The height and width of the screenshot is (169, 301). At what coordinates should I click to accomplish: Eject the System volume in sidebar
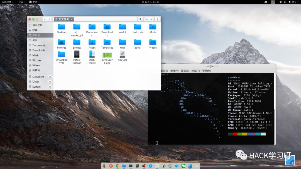pos(50,87)
